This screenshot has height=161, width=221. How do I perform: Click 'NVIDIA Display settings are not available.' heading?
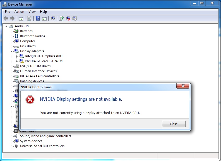point(81,99)
